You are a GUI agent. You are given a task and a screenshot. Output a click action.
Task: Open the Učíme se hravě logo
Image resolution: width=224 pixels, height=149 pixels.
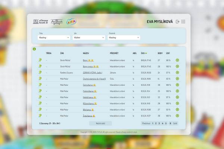pos(40,22)
